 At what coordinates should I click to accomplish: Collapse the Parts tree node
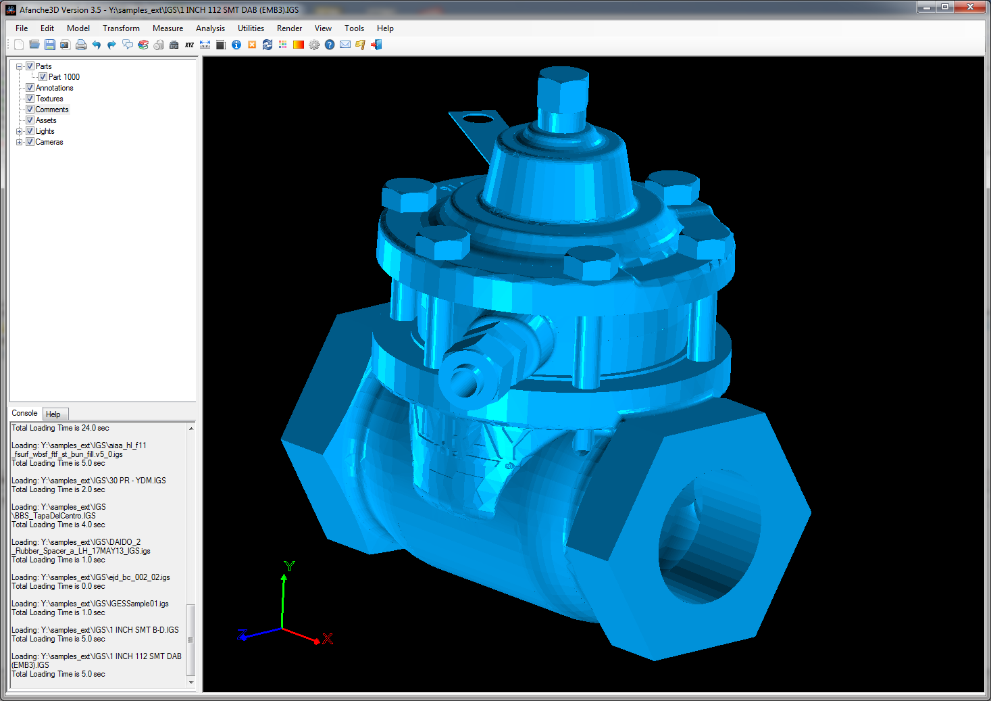pyautogui.click(x=20, y=66)
